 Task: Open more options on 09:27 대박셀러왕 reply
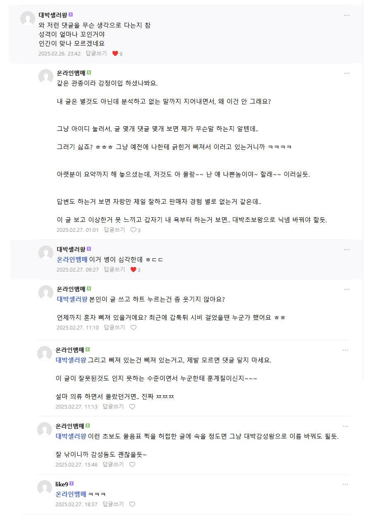coord(346,249)
